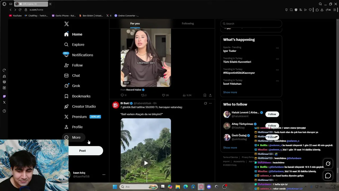The width and height of the screenshot is (339, 191).
Task: Open Premium with the 50% off badge
Action: (83, 117)
